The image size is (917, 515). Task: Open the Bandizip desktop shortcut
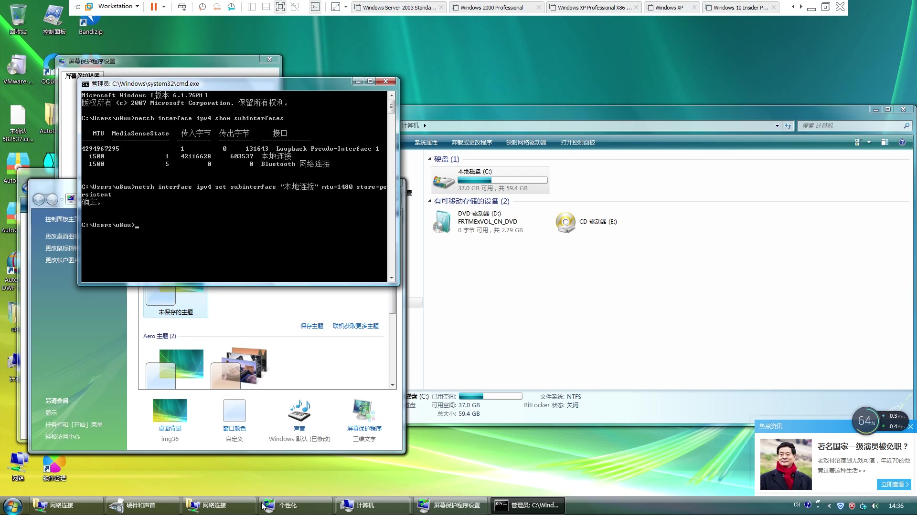90,24
